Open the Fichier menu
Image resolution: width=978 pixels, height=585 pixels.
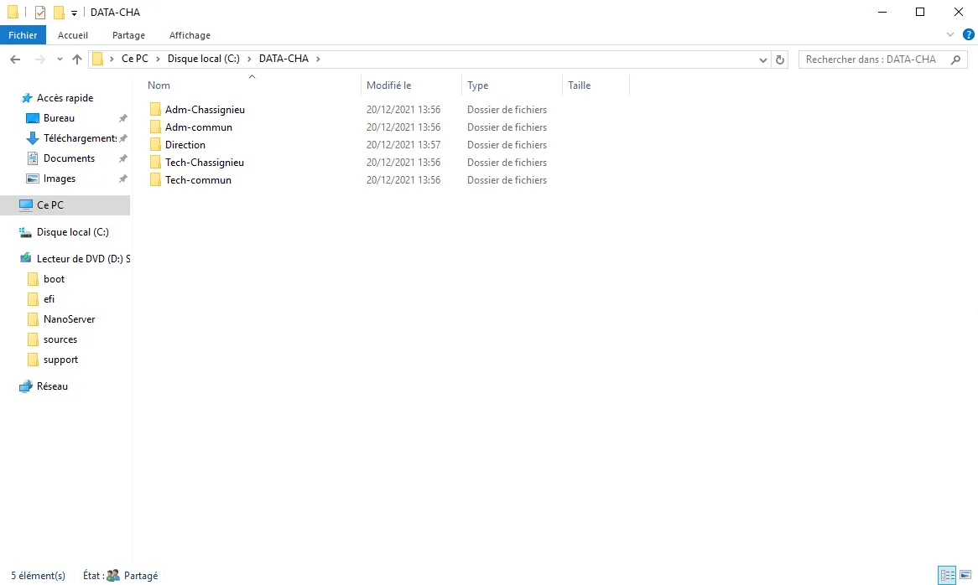pos(23,35)
